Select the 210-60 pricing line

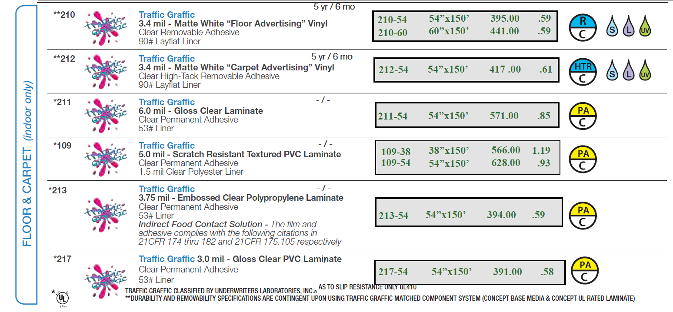[x=464, y=32]
